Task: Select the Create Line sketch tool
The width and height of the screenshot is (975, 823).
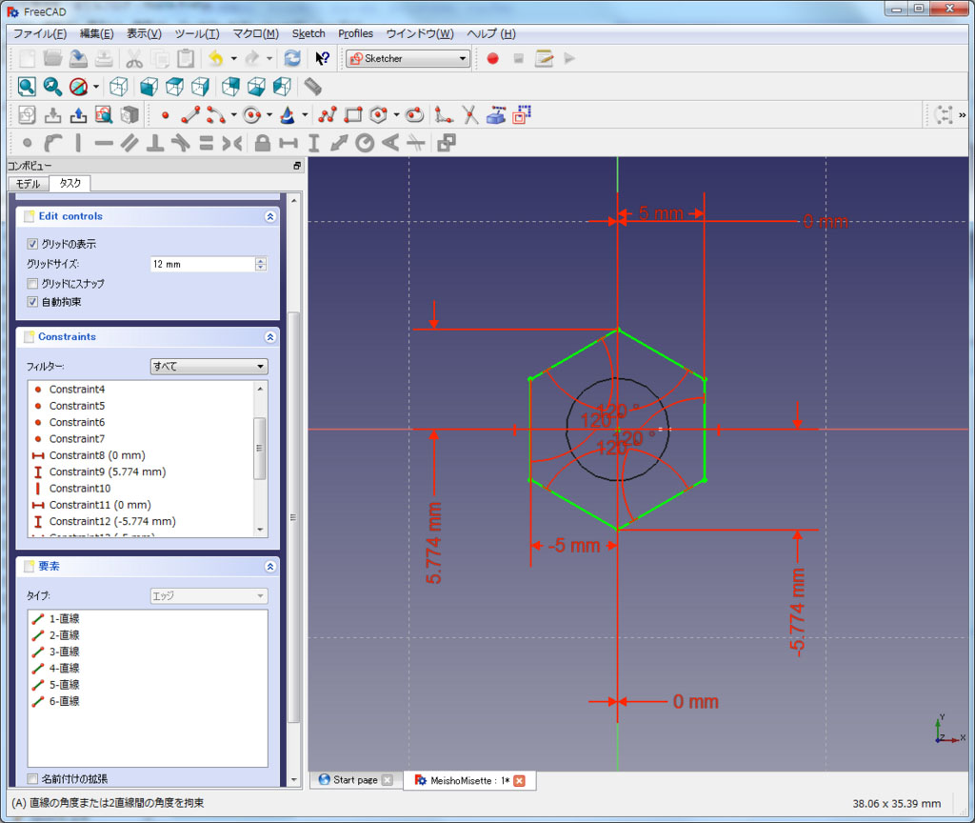Action: point(189,115)
